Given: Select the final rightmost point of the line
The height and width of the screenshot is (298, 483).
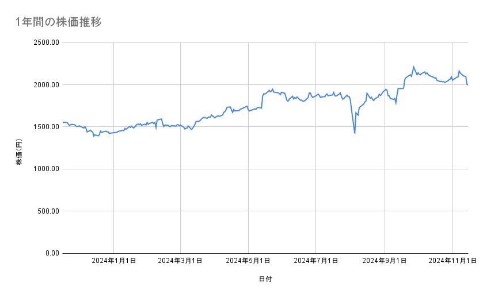Looking at the screenshot, I should tap(467, 85).
